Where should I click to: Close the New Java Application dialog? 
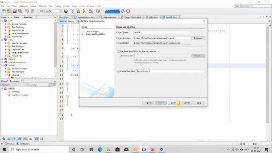(204, 21)
